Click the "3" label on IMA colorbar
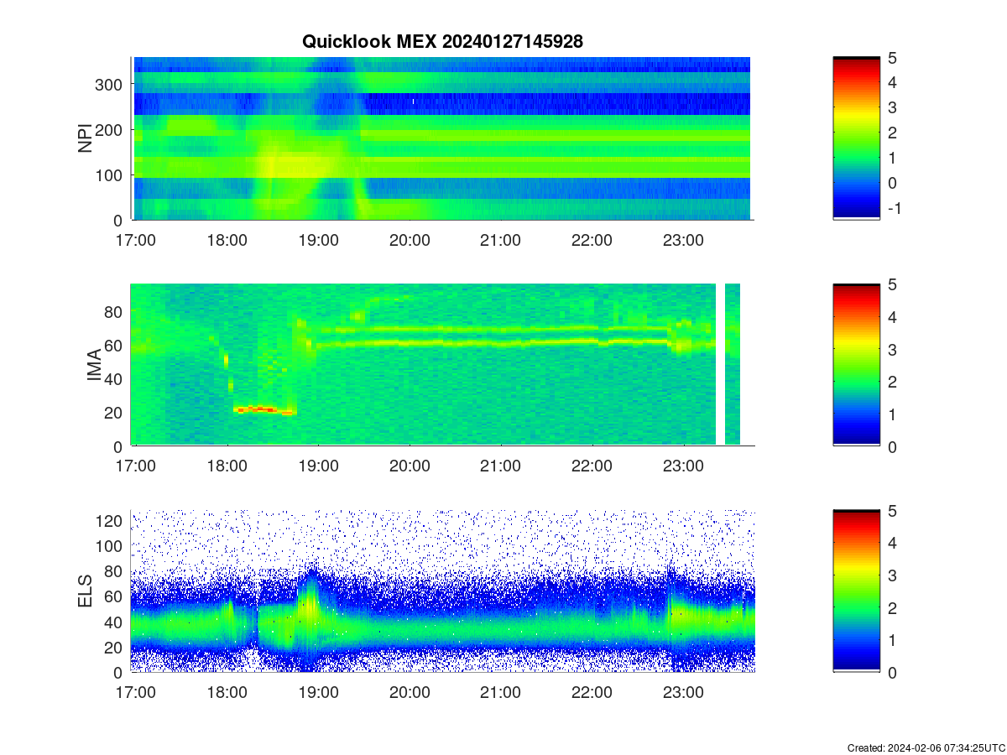The height and width of the screenshot is (755, 1007). (x=893, y=349)
